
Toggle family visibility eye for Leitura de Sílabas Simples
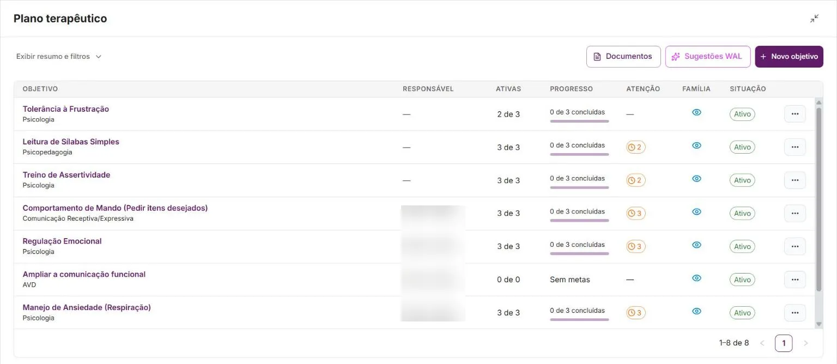696,145
